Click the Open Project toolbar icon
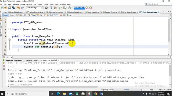 tap(10, 8)
